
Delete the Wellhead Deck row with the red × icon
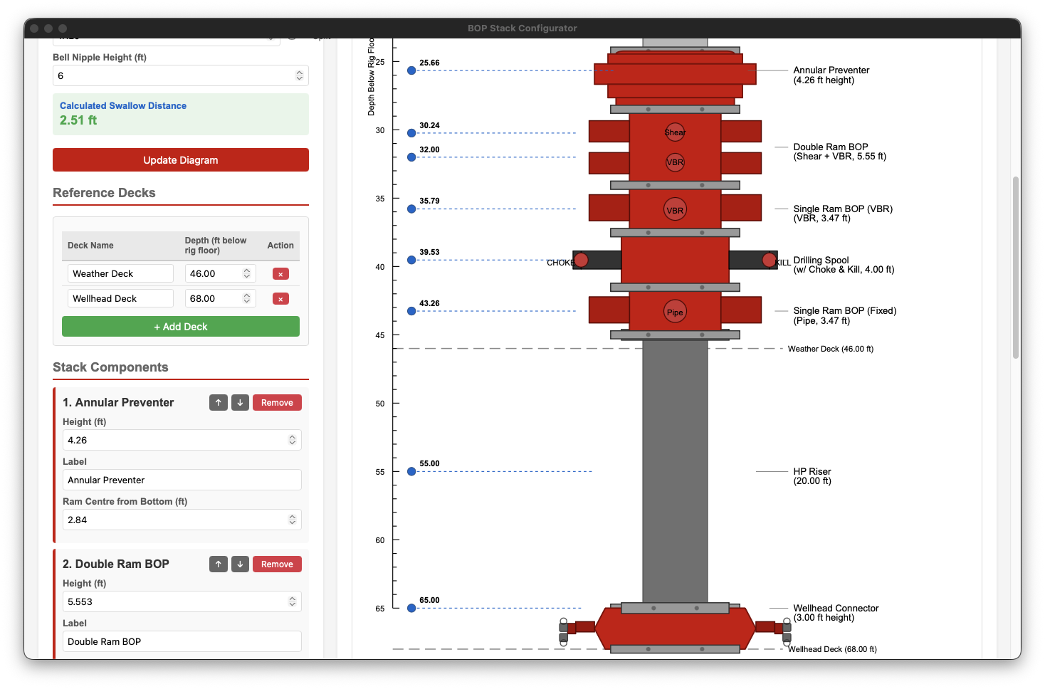(x=280, y=298)
